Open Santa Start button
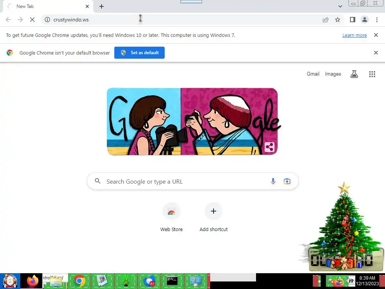This screenshot has height=289, width=385. (x=10, y=281)
